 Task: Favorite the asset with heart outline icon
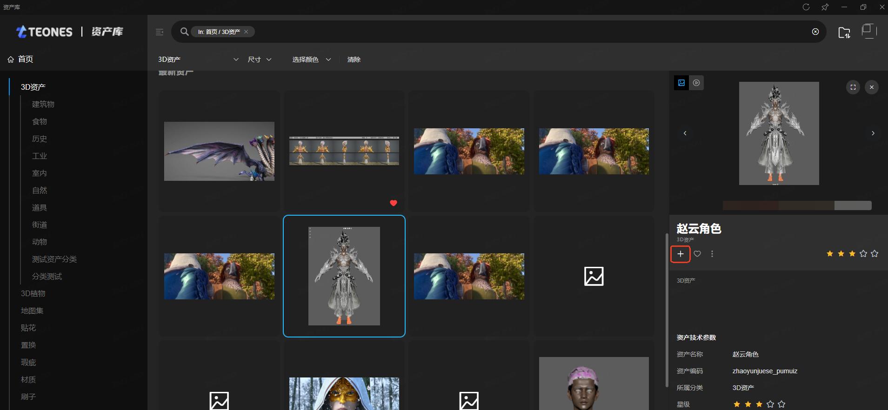697,254
